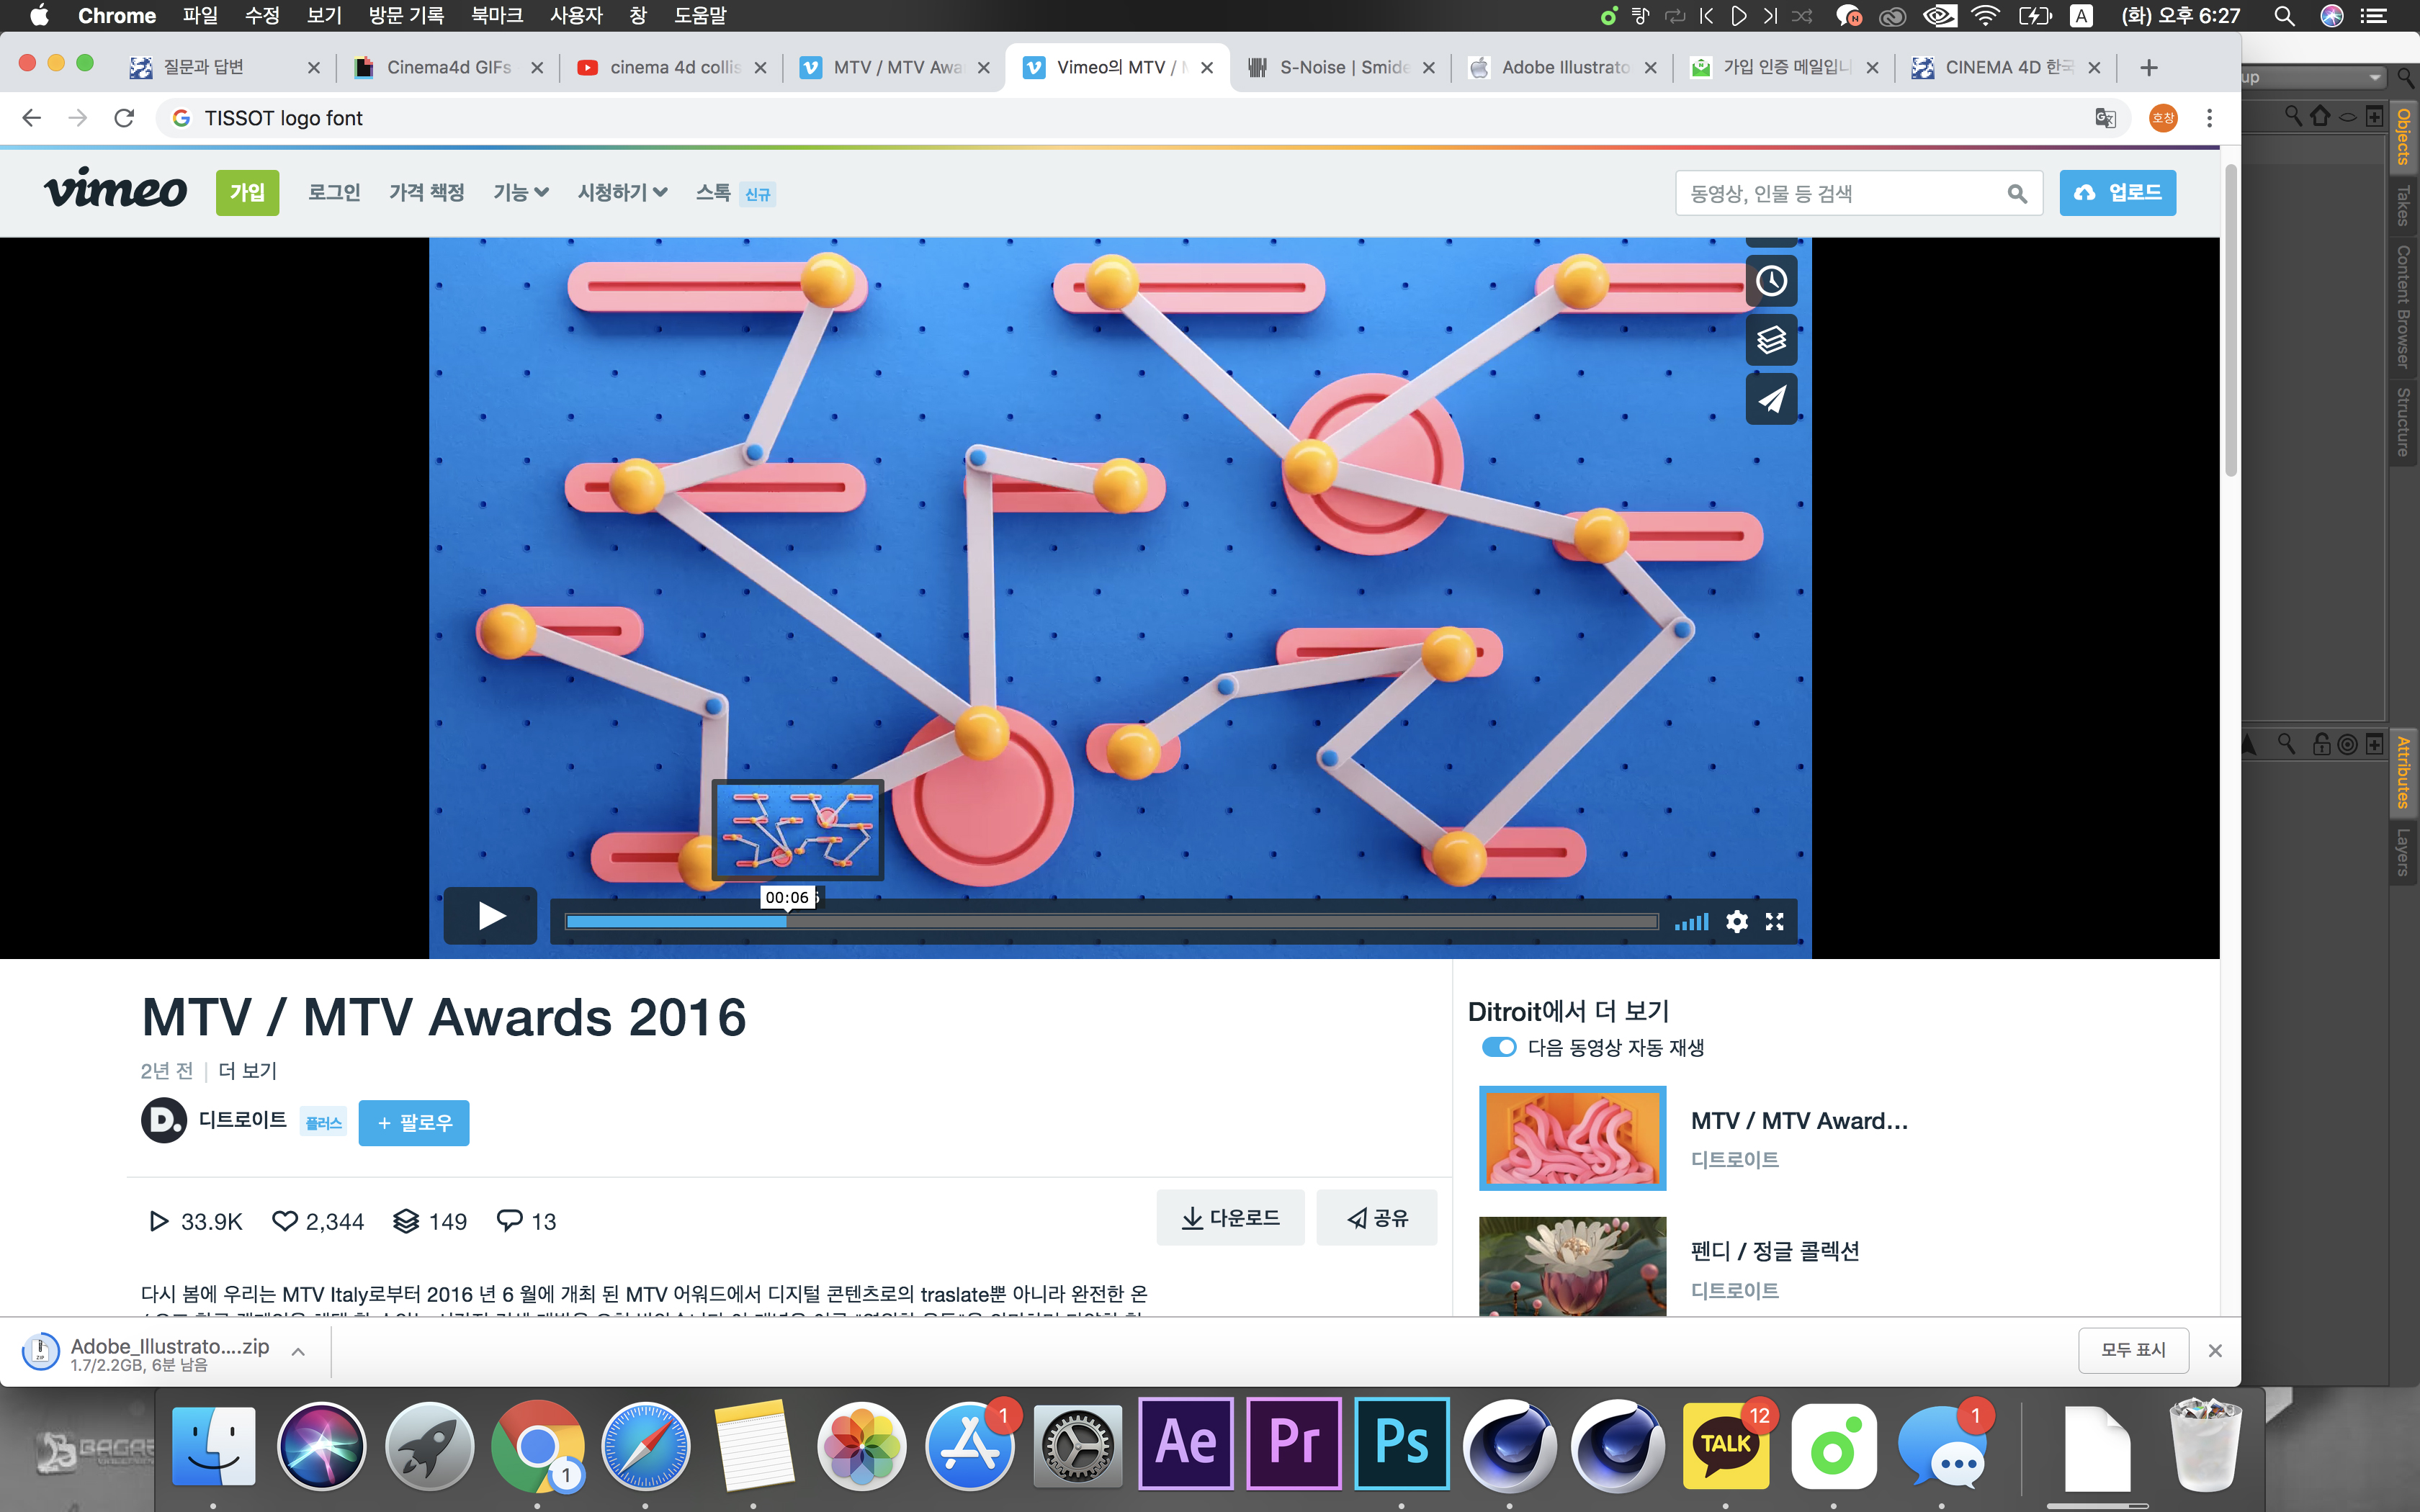Close the downloads bar
2420x1512 pixels.
tap(2215, 1350)
